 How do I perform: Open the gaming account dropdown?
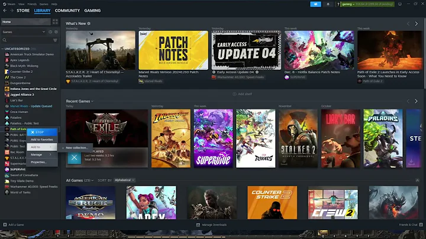pyautogui.click(x=368, y=4)
